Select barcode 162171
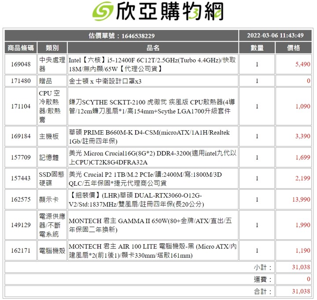The height and width of the screenshot is (300, 317). coord(21,251)
